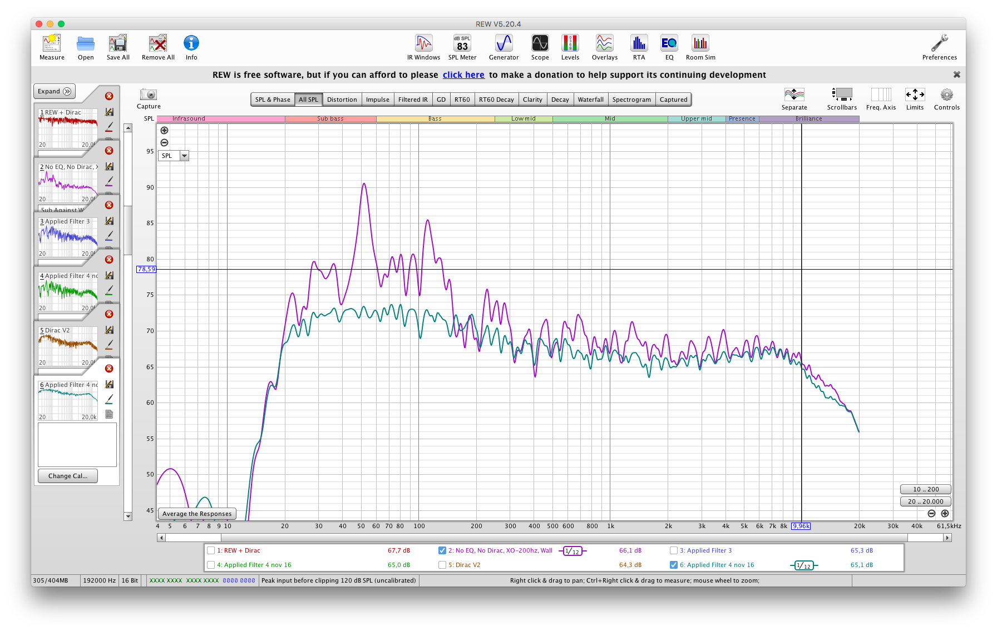Image resolution: width=997 pixels, height=631 pixels.
Task: Enable trace 3: Applied Filter 3 checkbox
Action: 674,550
